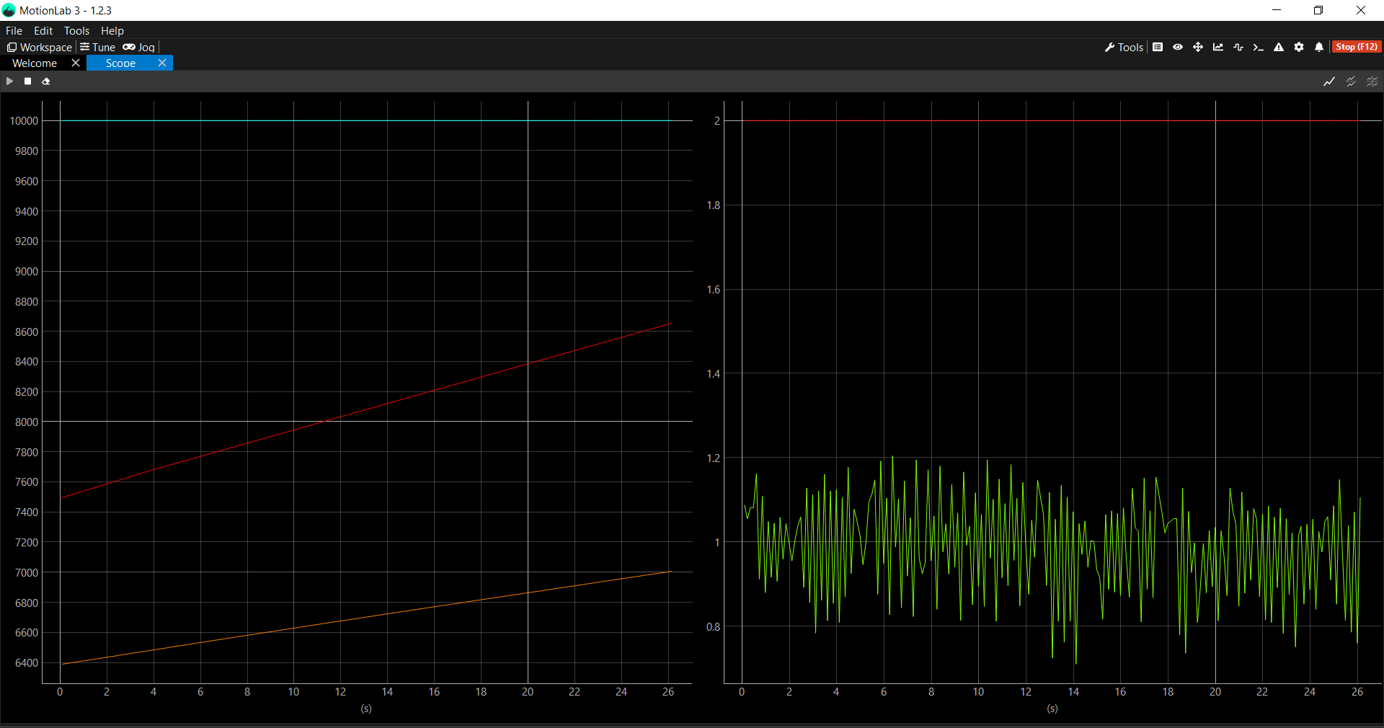Click the 14 tick on the right plot's time axis
This screenshot has height=728, width=1384.
coord(1073,692)
